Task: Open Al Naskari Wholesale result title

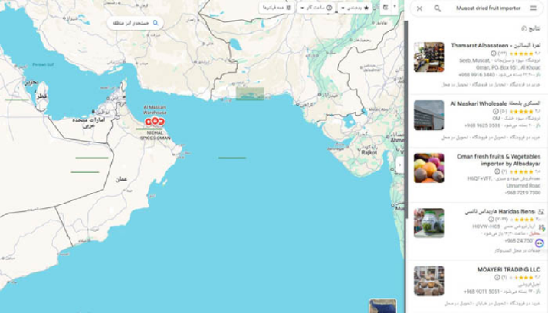Action: click(x=496, y=104)
